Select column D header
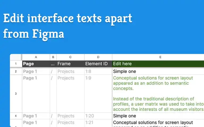The width and height of the screenshot is (204, 127). (x=98, y=57)
